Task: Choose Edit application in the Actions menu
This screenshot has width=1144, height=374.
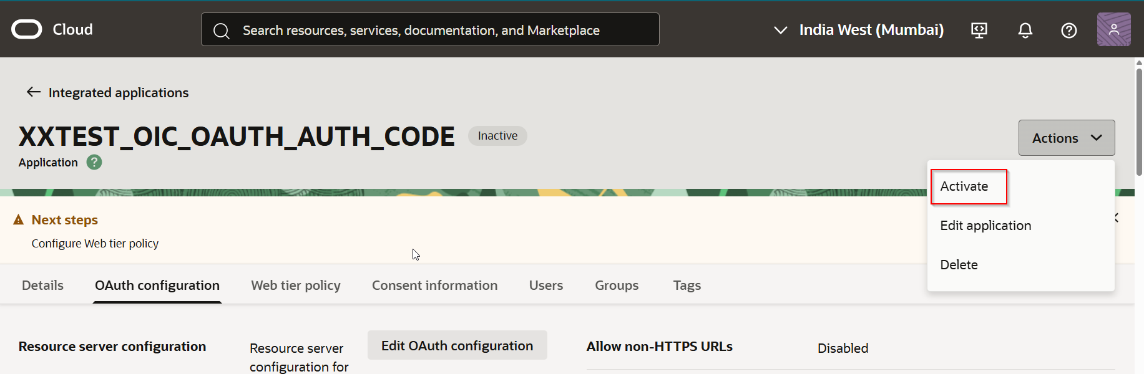Action: coord(985,226)
